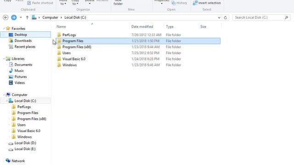Collapse the Computer tree node
Image resolution: width=294 pixels, height=165 pixels.
tap(4, 95)
